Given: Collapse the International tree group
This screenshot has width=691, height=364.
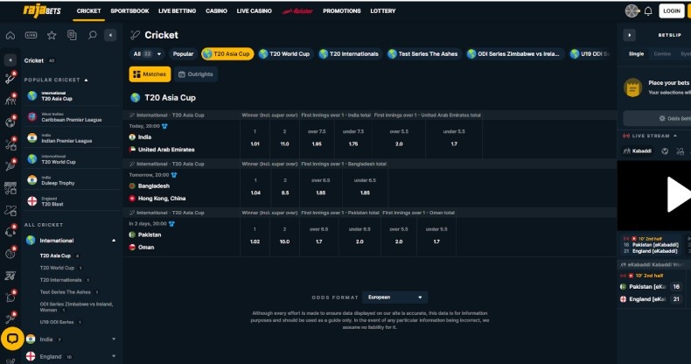Looking at the screenshot, I should tap(114, 241).
